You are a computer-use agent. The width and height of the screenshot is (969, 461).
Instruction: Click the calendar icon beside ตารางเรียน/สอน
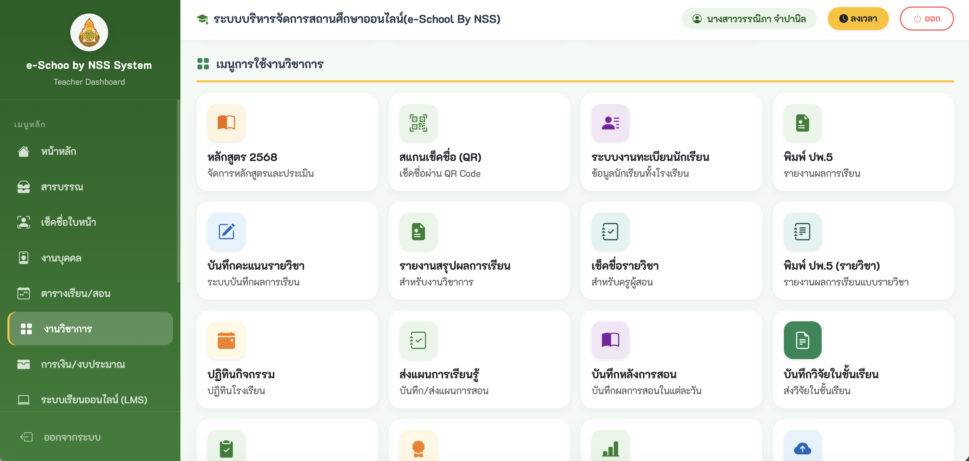click(23, 293)
